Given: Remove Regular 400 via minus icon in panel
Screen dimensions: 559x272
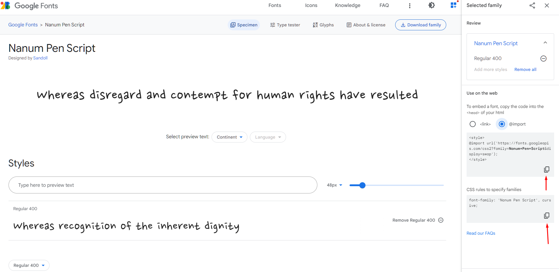Looking at the screenshot, I should pyautogui.click(x=543, y=59).
